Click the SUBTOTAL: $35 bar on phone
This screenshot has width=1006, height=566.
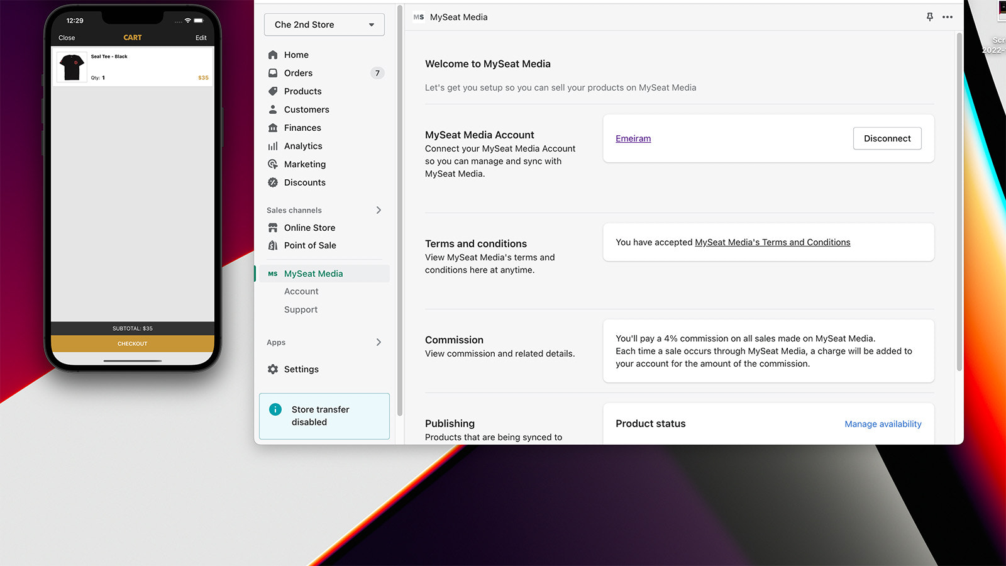click(x=133, y=328)
